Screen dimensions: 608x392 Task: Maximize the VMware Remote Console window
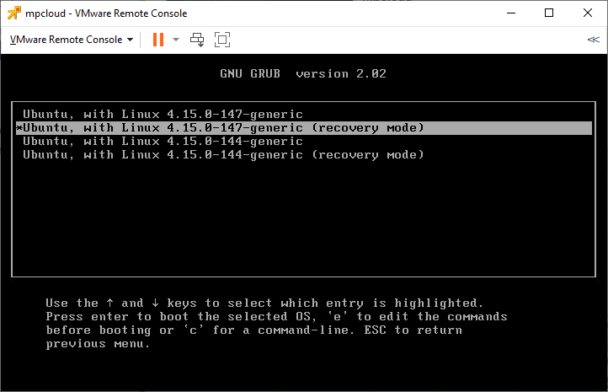pyautogui.click(x=549, y=13)
